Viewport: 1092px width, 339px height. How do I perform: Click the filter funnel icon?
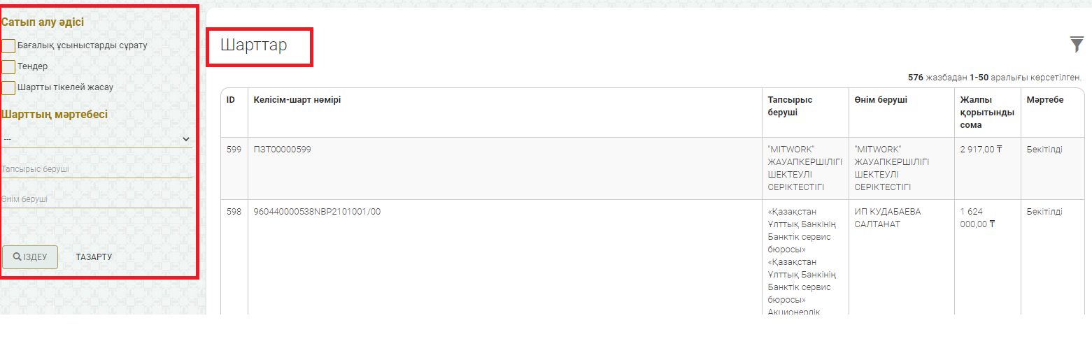1077,45
